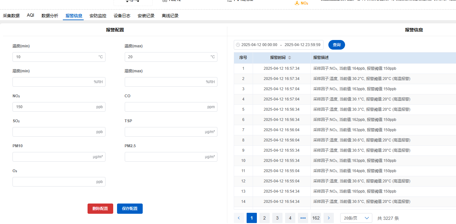Open the 20条/页 page size dropdown
Image resolution: width=456 pixels, height=224 pixels.
pyautogui.click(x=356, y=218)
